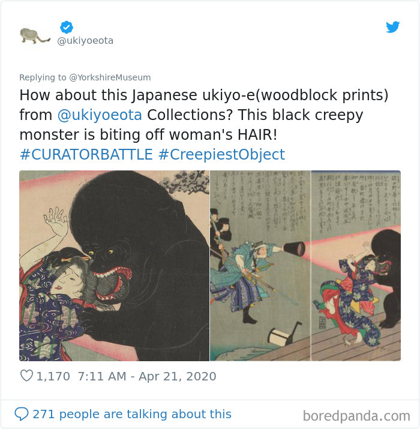Click the Twitter bird logo

[x=392, y=27]
